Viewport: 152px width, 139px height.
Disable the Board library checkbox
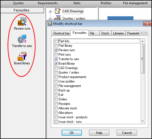coord(56,63)
